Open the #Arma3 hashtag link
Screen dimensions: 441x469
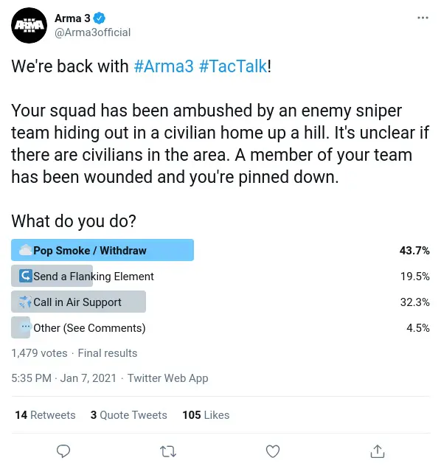164,66
